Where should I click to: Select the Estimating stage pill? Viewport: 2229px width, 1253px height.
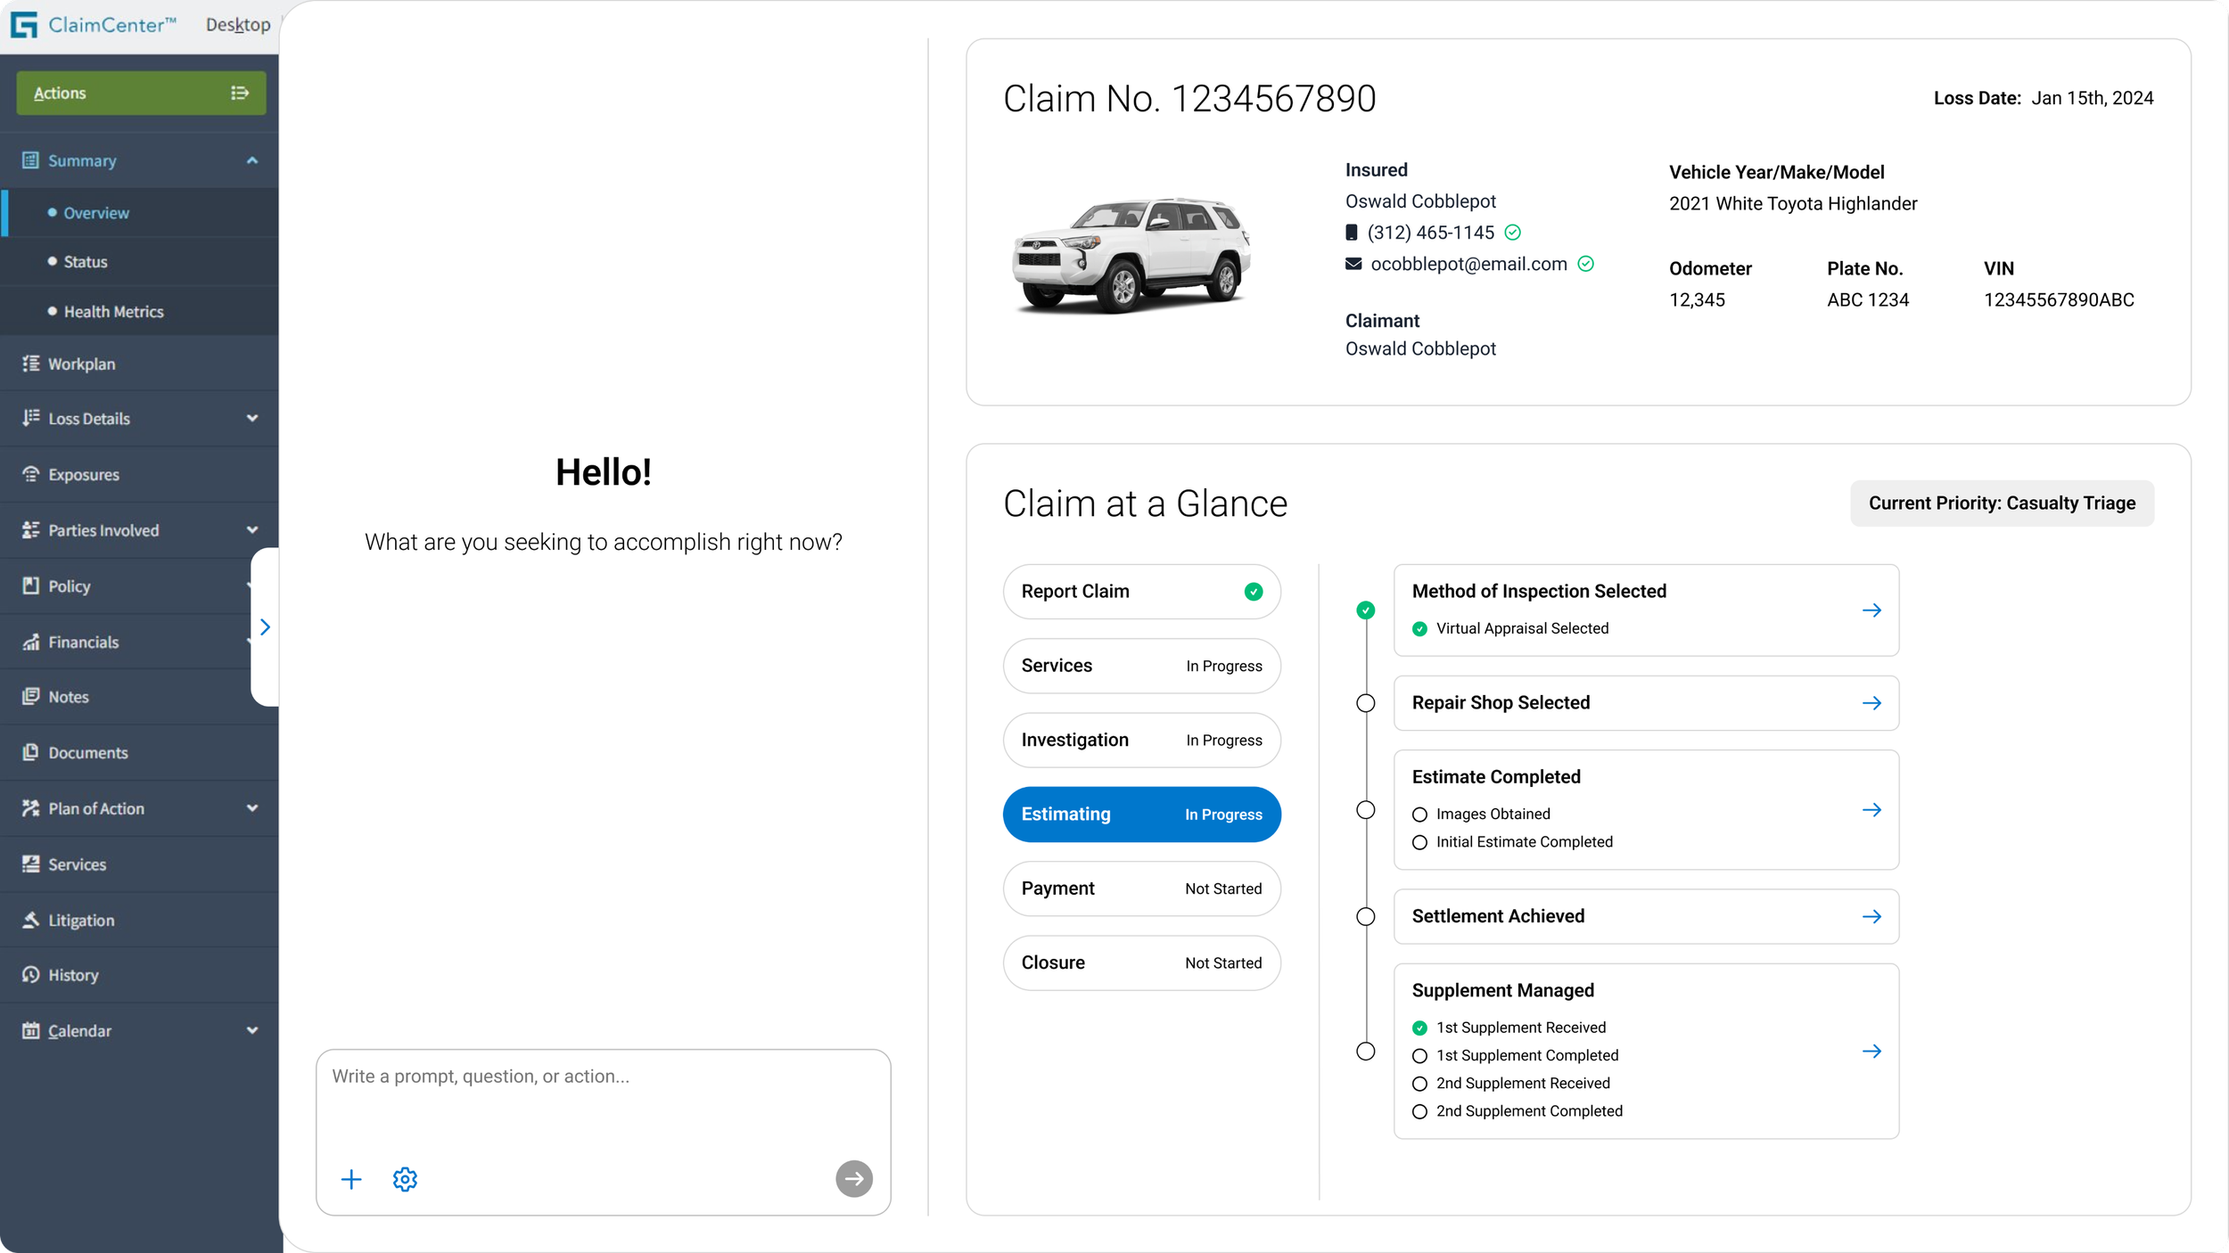pyautogui.click(x=1141, y=815)
